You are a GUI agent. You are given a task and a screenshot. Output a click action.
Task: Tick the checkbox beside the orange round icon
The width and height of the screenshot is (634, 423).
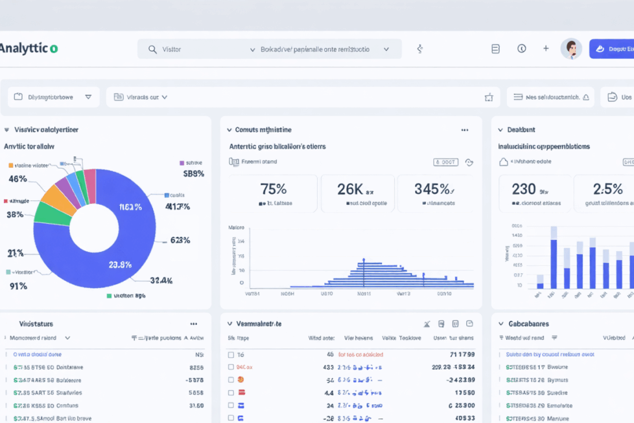tap(231, 380)
